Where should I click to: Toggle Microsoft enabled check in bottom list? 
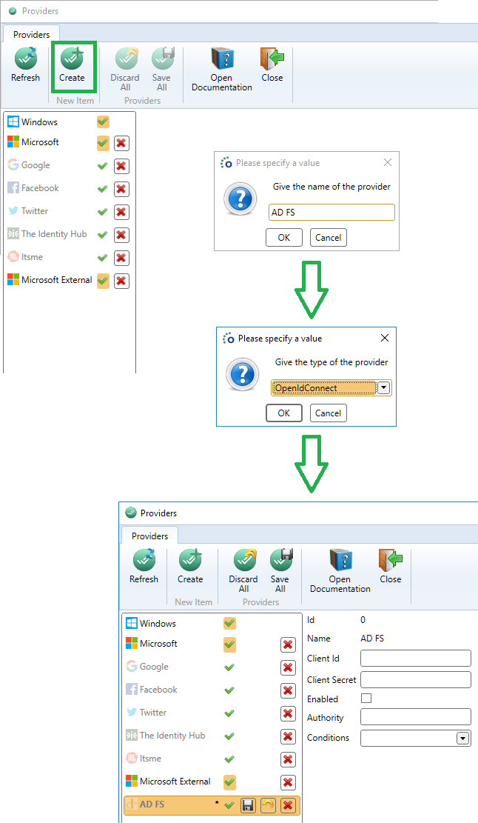coord(229,644)
